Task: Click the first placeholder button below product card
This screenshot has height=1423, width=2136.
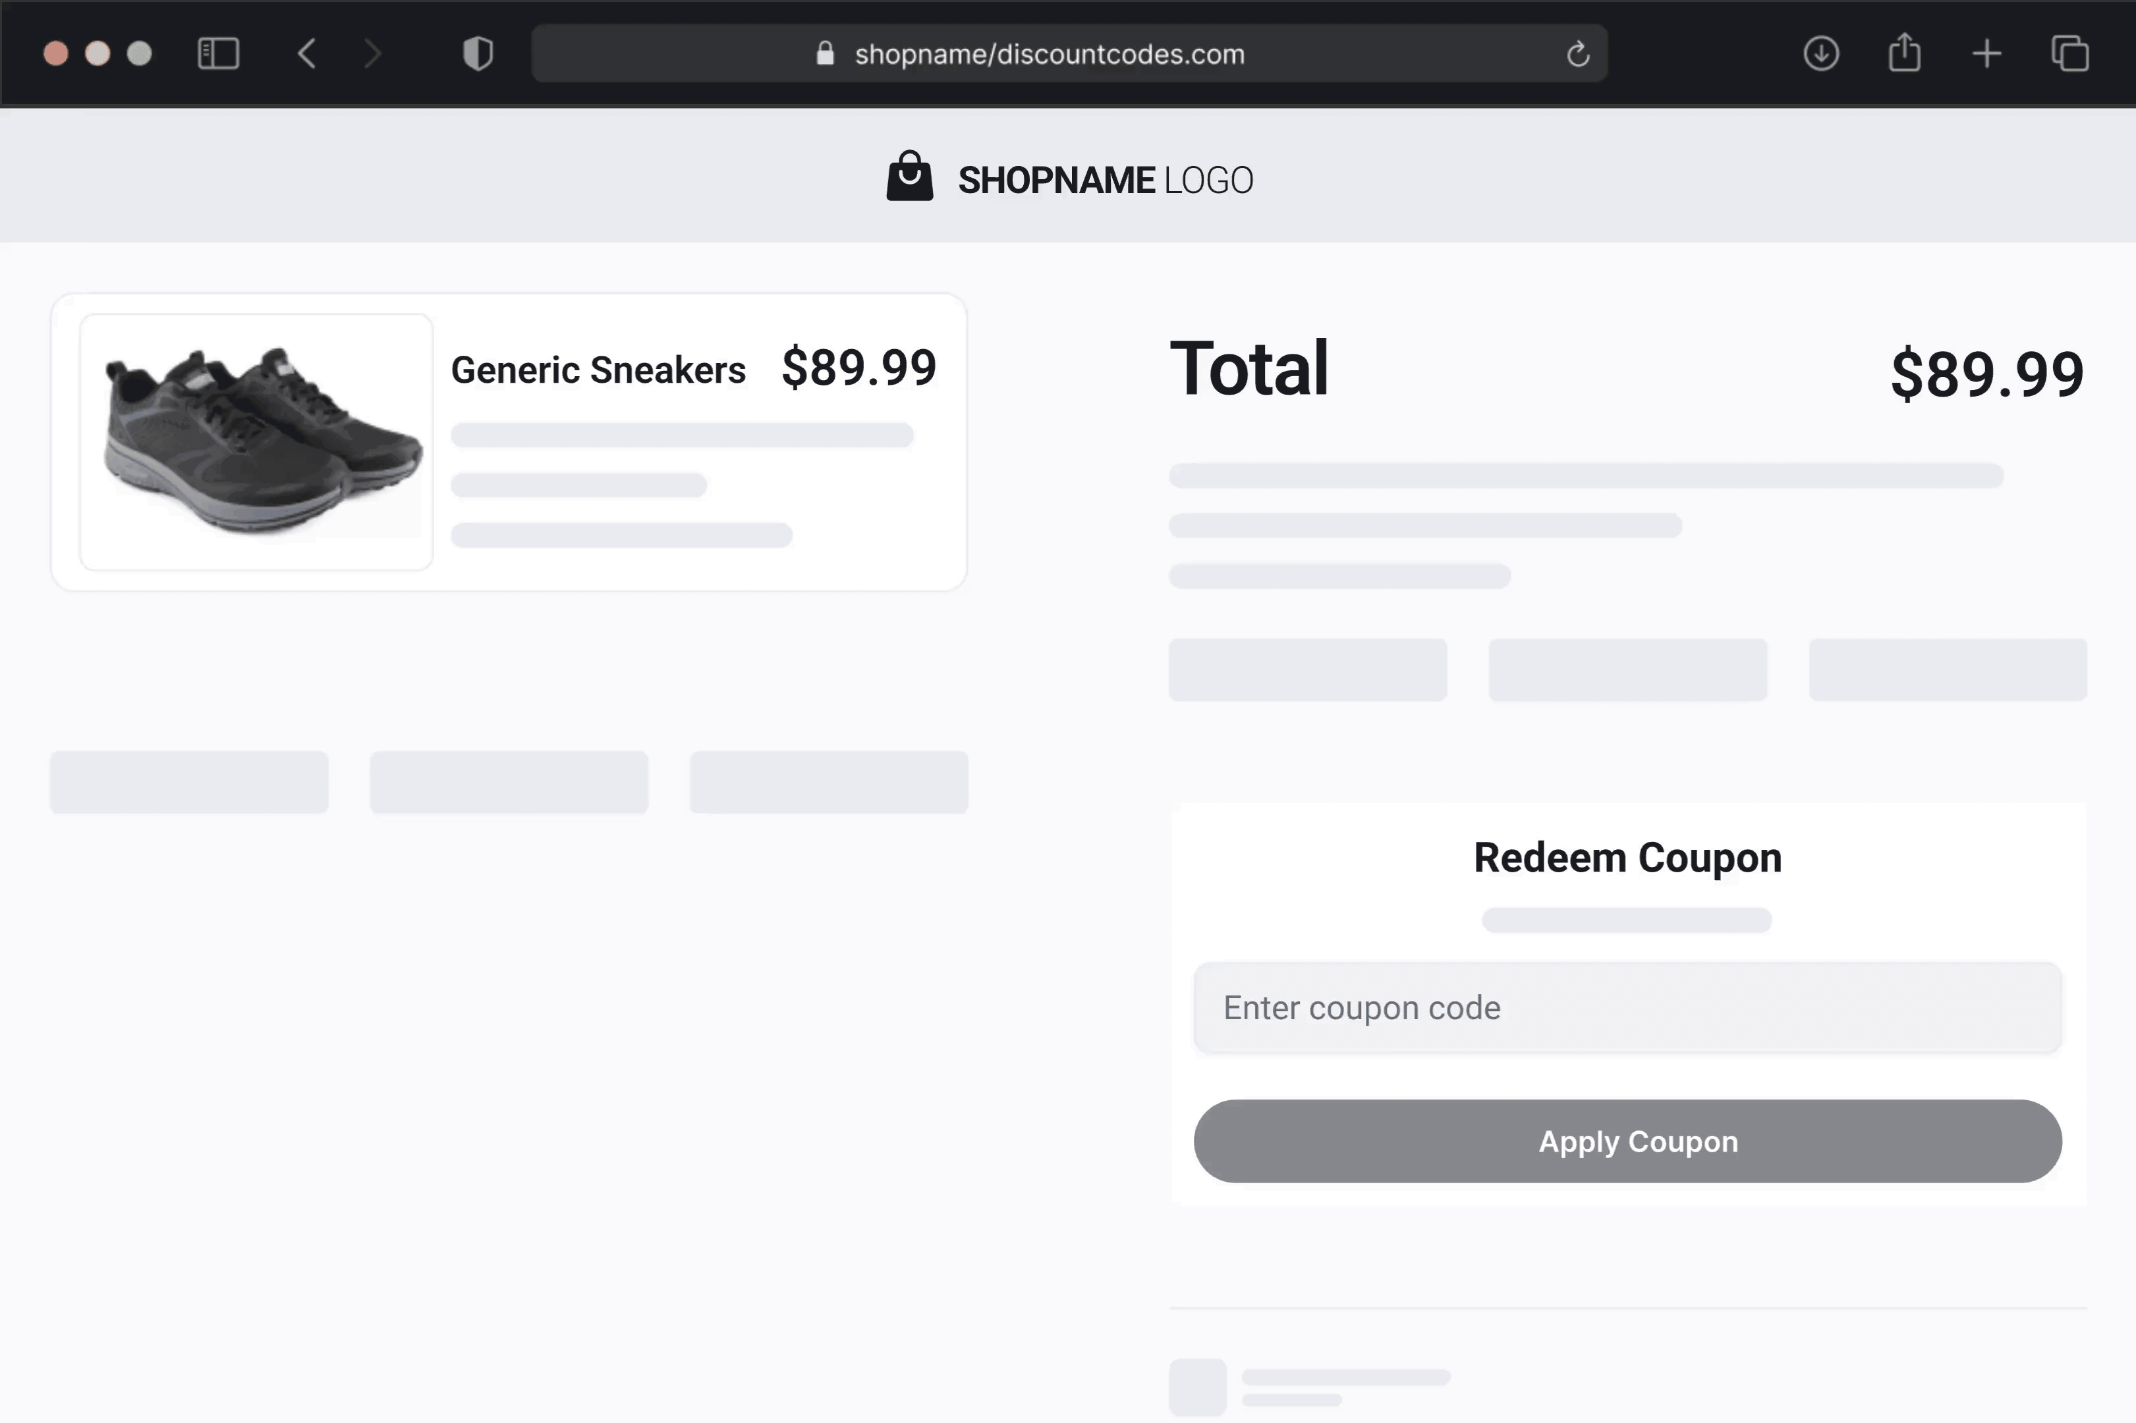Action: [x=188, y=782]
